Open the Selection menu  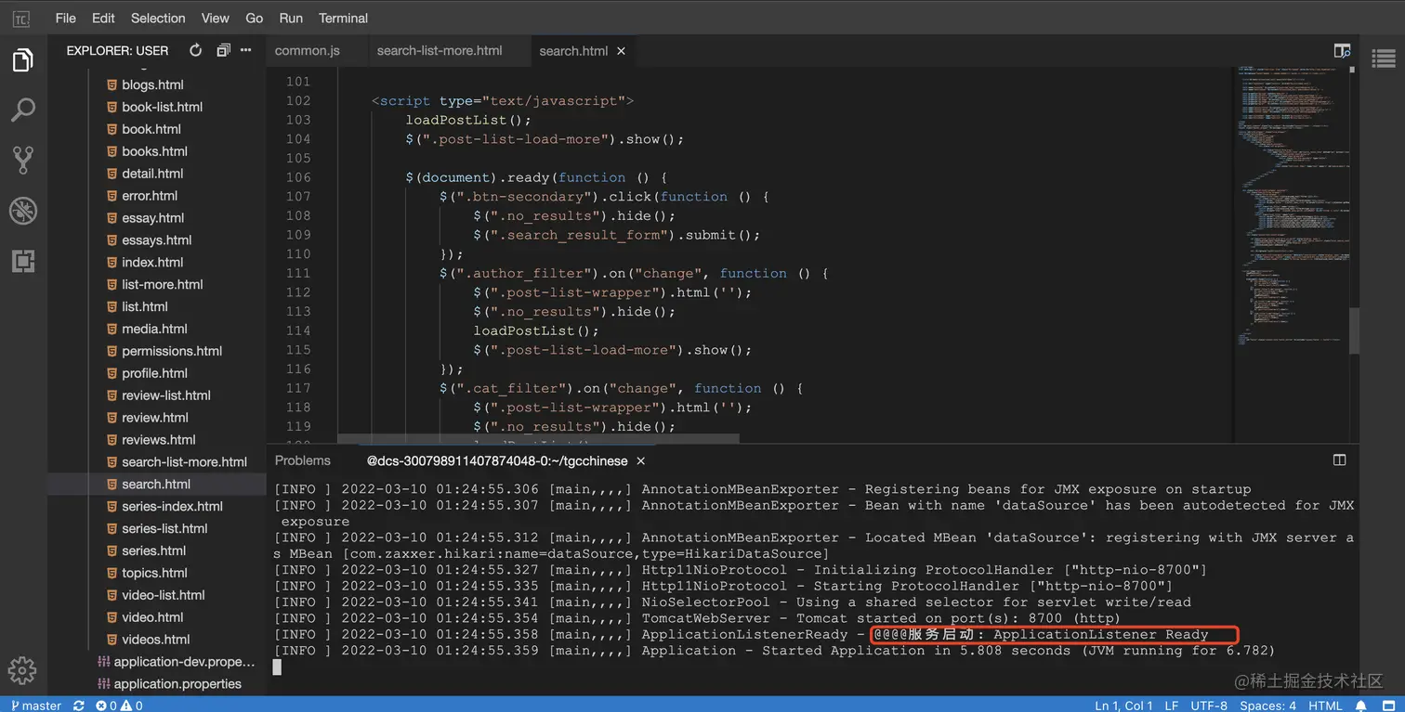tap(158, 18)
